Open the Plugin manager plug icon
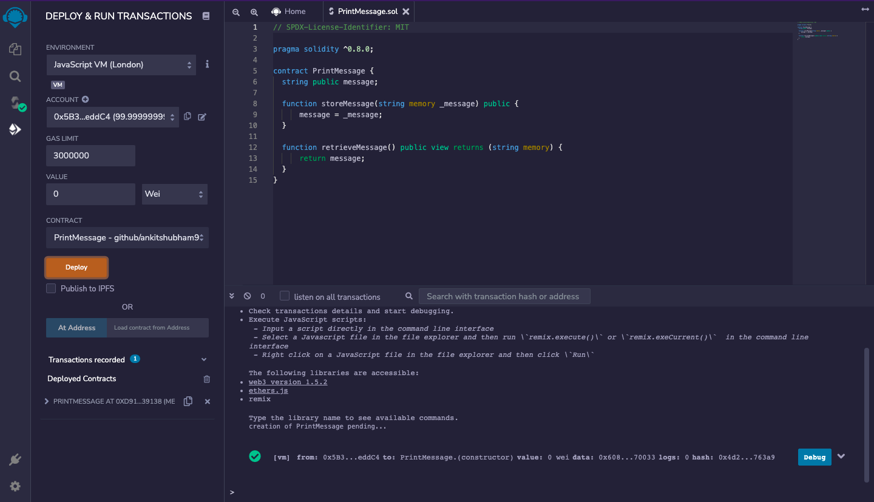The width and height of the screenshot is (874, 502). 15,460
